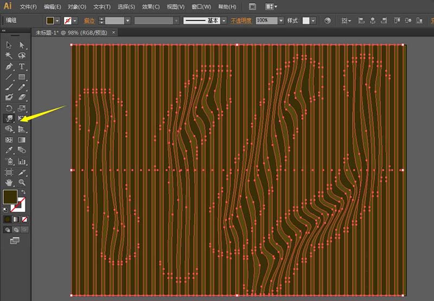This screenshot has width=434, height=301.
Task: Pick the Type tool
Action: 22,66
